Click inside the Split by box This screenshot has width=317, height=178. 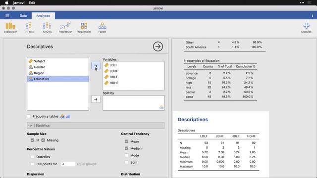tap(134, 103)
